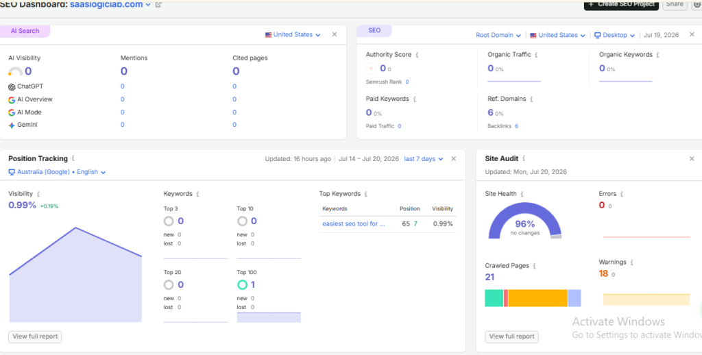Click Visibility info icon
The image size is (702, 355).
click(x=38, y=194)
